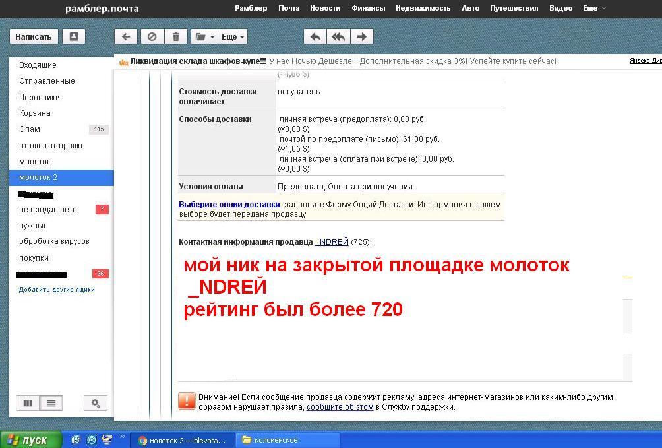662x448 pixels.
Task: Click the orange warning exclamation icon
Action: (187, 401)
